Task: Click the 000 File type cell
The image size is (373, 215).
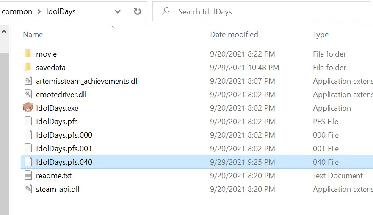Action: (x=326, y=135)
